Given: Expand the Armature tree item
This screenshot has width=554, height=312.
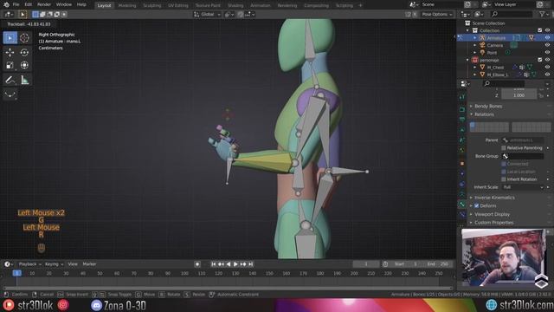Looking at the screenshot, I should (x=475, y=38).
